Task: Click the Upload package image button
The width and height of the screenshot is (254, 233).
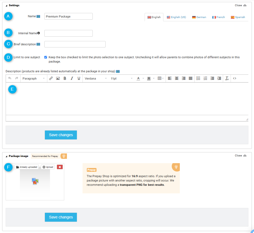Action: point(48,167)
